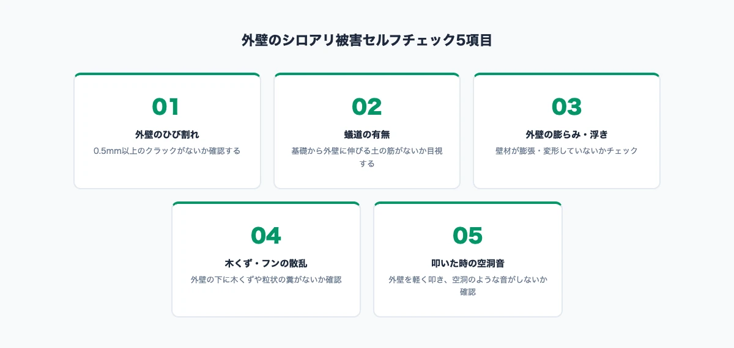734x348 pixels.
Task: Click the 壁材が膨張・変形 description text
Action: [x=566, y=151]
